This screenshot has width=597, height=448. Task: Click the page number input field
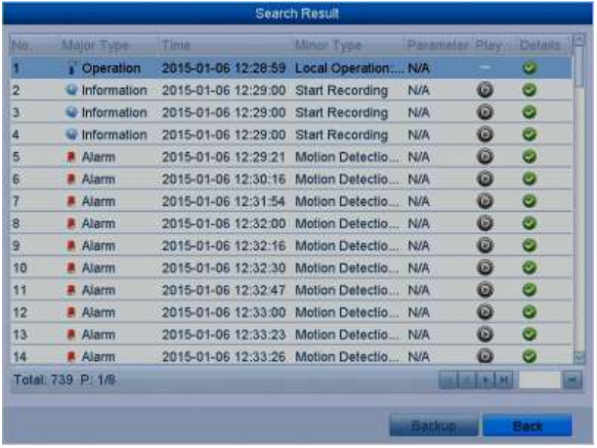(539, 380)
